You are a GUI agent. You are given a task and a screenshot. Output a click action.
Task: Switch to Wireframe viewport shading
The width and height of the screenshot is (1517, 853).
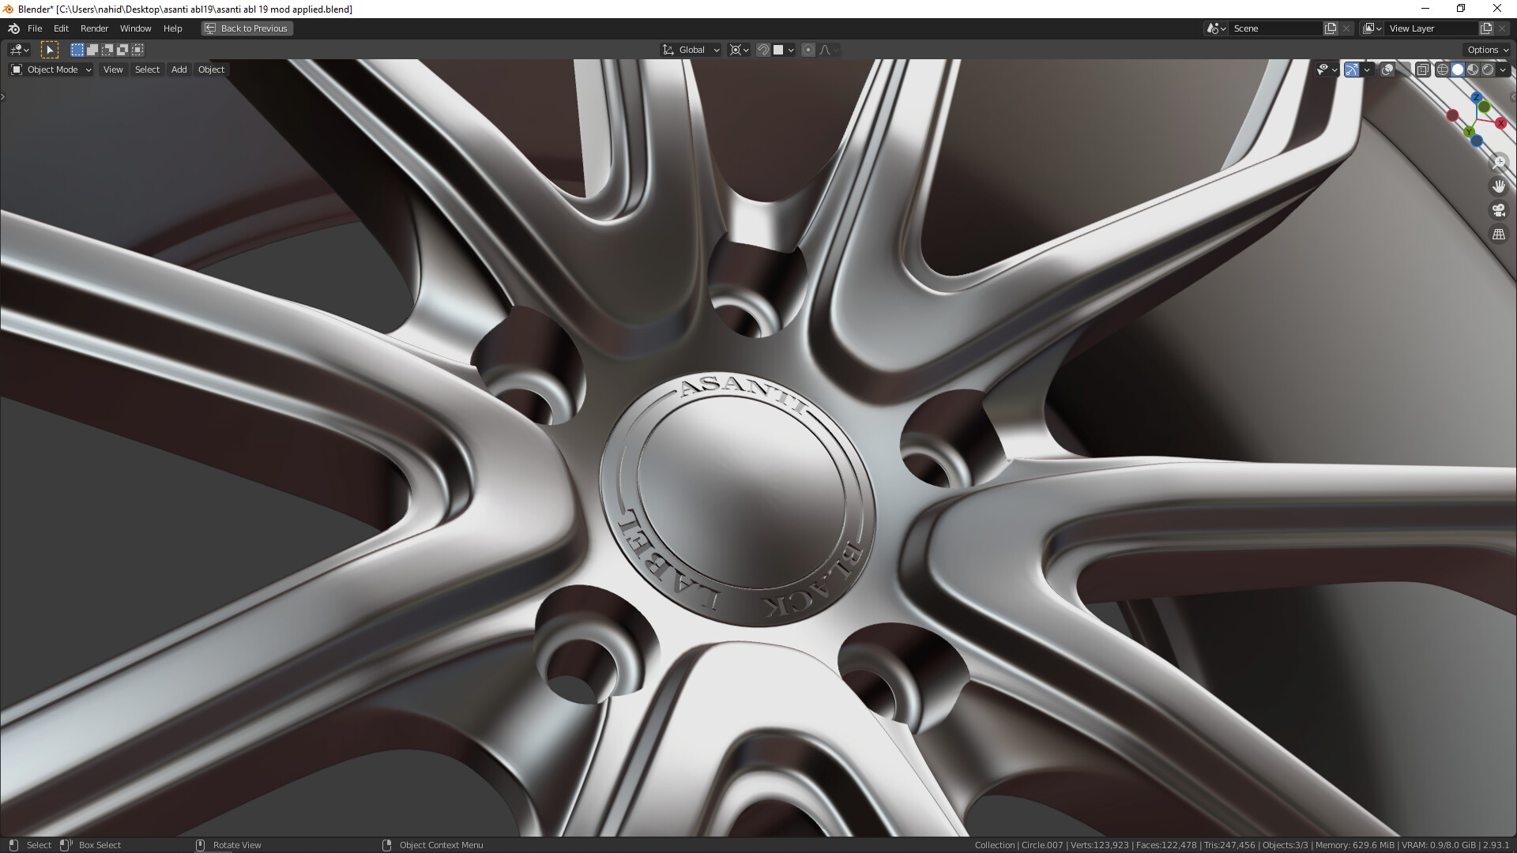pyautogui.click(x=1443, y=70)
